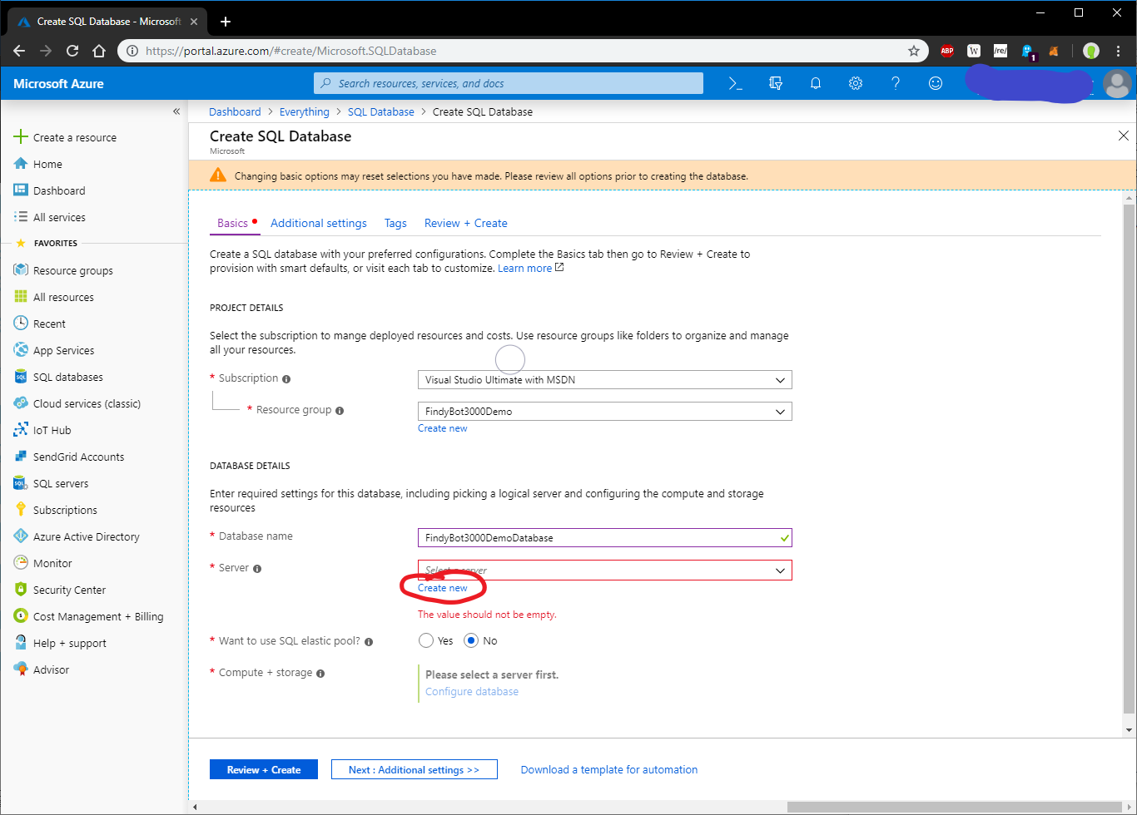Click Everything in the breadcrumb
Screen dimensions: 1137x815
[305, 111]
